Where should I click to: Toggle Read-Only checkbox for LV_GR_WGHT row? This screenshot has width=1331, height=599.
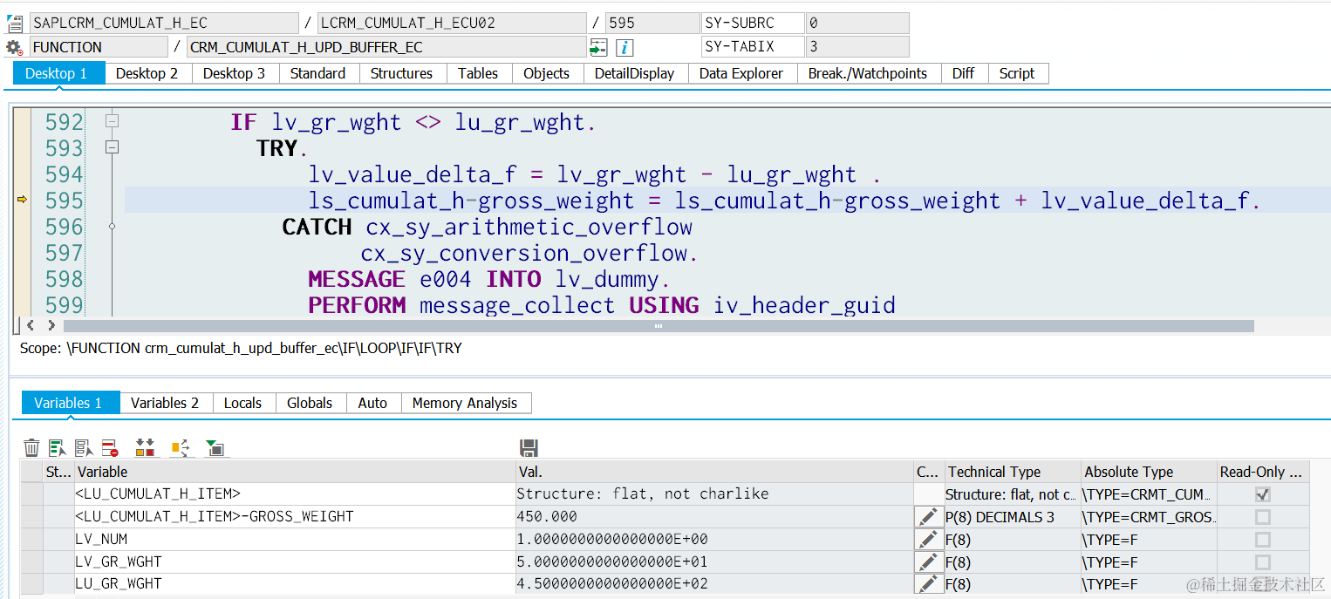(x=1262, y=562)
